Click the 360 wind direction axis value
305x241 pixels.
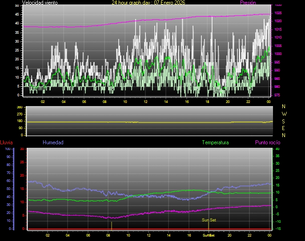tap(19, 107)
